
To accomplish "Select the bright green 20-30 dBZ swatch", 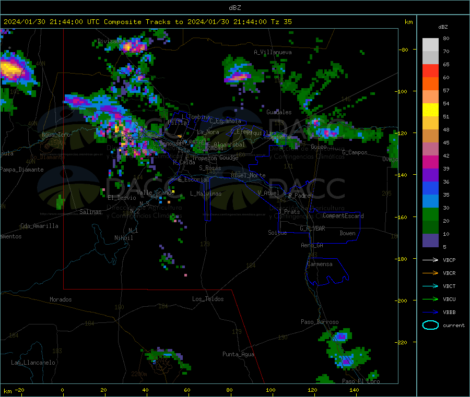I will coord(430,214).
